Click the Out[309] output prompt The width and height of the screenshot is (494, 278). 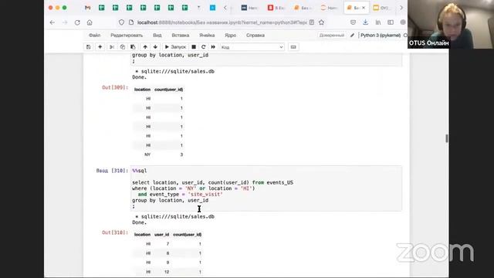[115, 87]
